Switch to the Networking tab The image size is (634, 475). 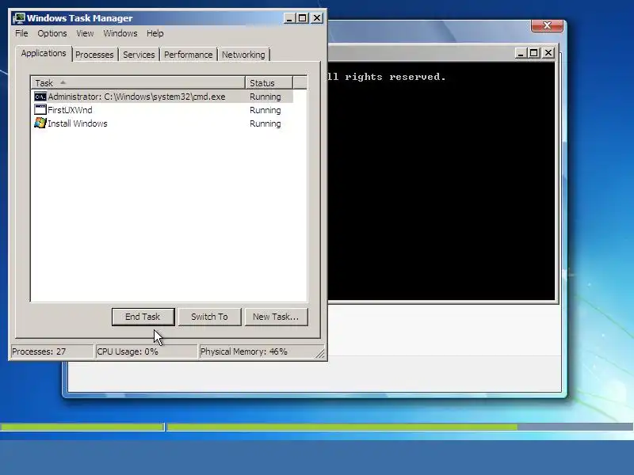(243, 55)
